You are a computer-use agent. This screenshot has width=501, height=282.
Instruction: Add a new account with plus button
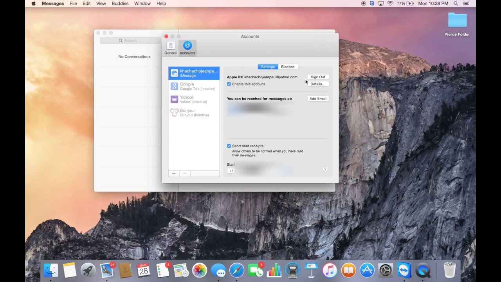174,174
